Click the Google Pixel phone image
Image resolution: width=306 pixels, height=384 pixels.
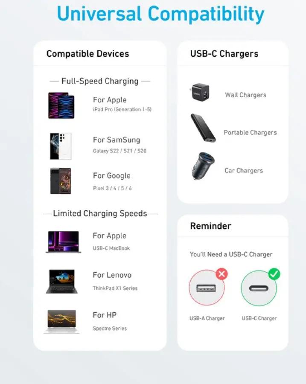(x=61, y=181)
